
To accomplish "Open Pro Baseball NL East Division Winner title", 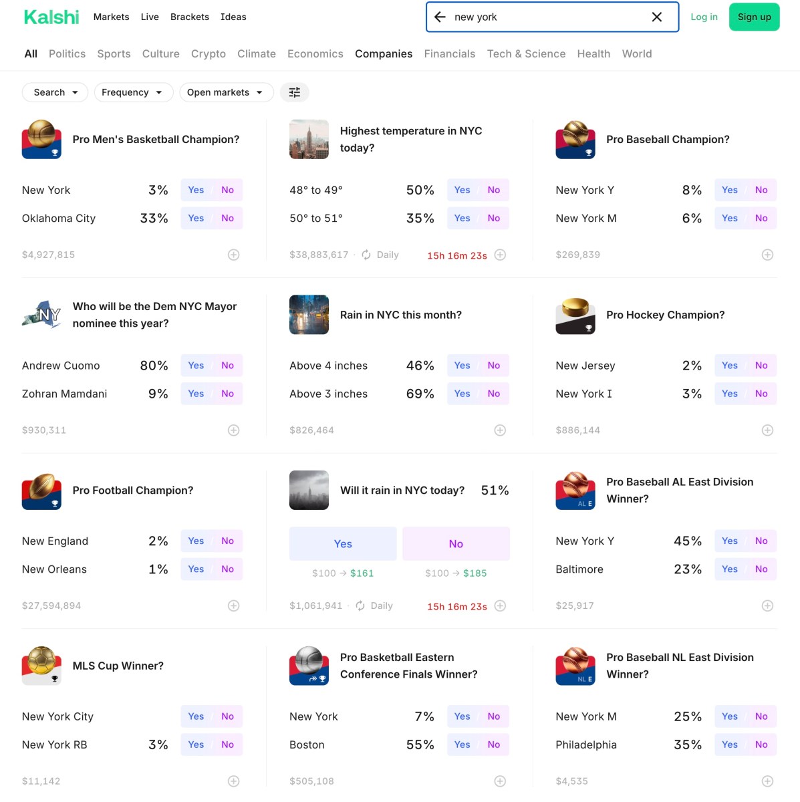I will tap(680, 666).
